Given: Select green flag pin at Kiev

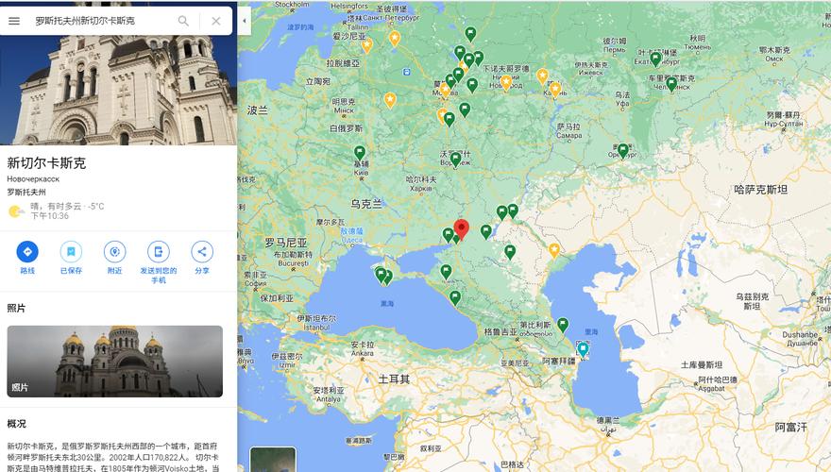Looking at the screenshot, I should (360, 153).
